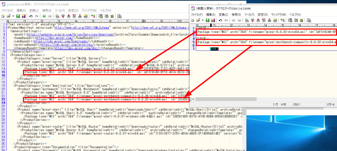Click Redo arrow in untitled (無題) window
The image size is (337, 151).
[x=226, y=20]
